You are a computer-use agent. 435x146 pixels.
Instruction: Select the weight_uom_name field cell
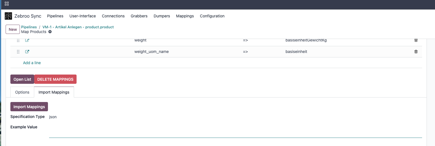pyautogui.click(x=151, y=52)
